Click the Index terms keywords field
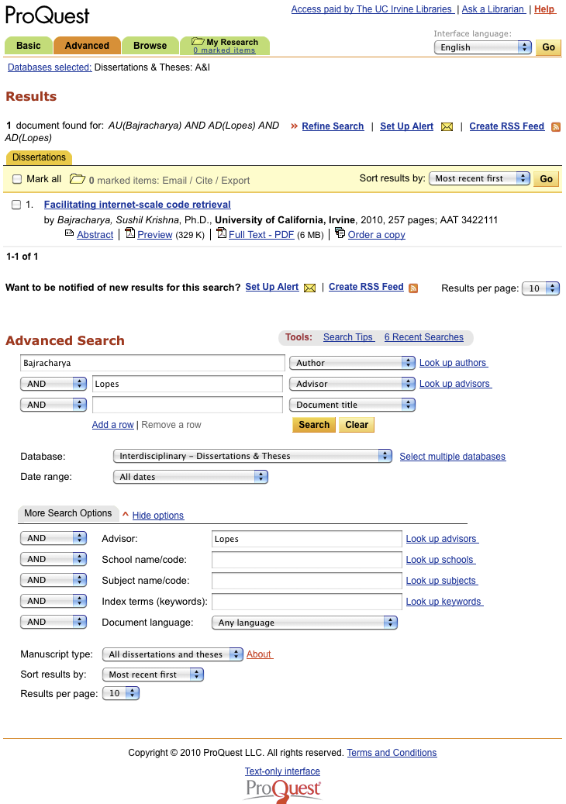566x804 pixels. click(x=306, y=602)
